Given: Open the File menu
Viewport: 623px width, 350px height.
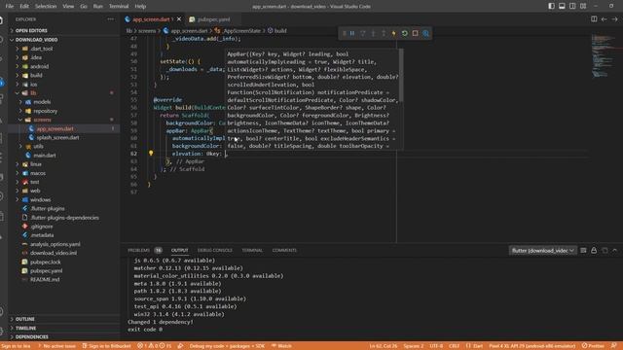Looking at the screenshot, I should tap(10, 6).
